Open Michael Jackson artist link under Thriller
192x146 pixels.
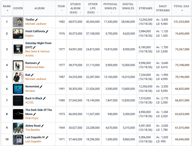click(36, 24)
